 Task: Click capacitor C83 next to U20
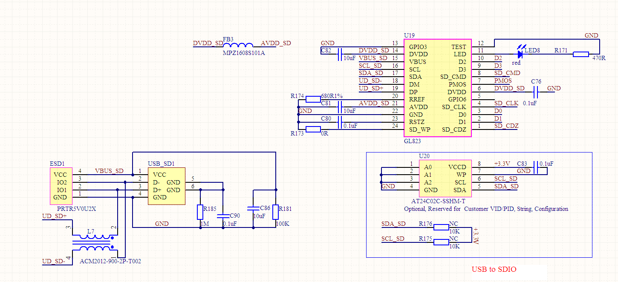(536, 167)
